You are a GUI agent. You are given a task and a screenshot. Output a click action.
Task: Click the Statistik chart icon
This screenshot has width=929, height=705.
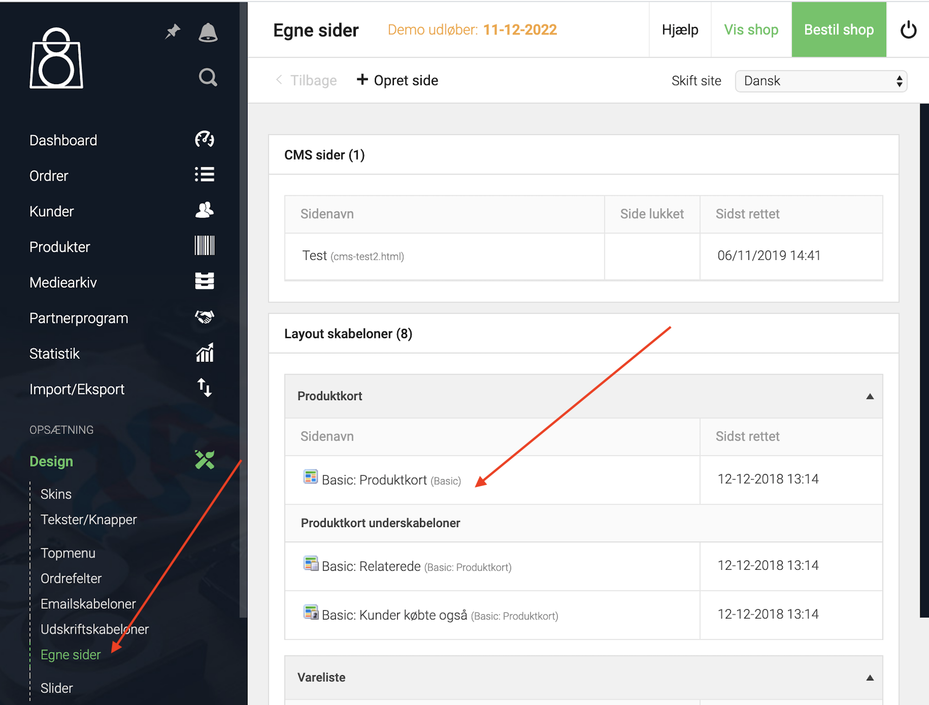coord(204,353)
